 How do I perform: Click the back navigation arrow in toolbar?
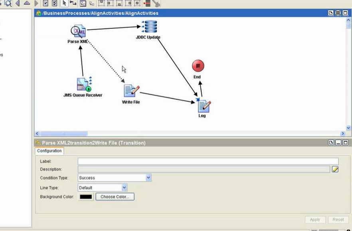point(18,3)
